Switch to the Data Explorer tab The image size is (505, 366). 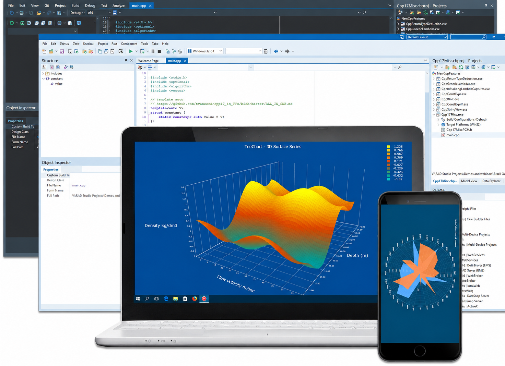pos(491,181)
